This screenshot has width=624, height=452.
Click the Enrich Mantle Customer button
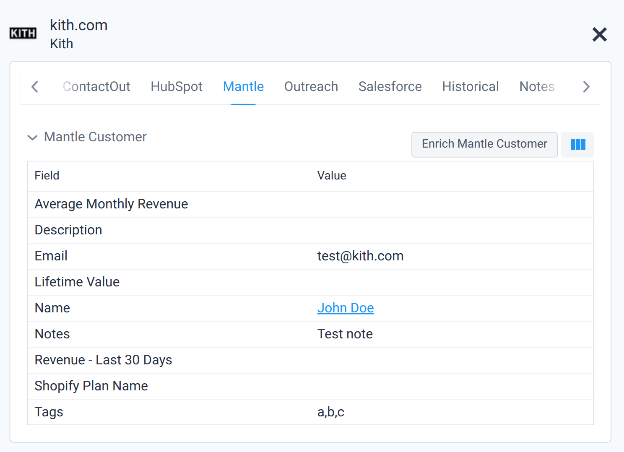[484, 145]
